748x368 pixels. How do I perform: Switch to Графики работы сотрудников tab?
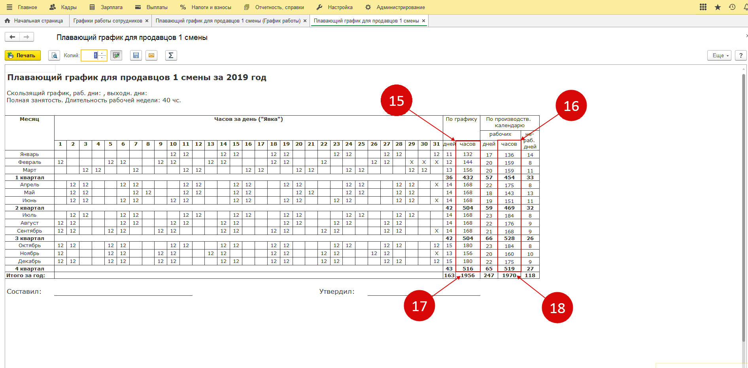point(108,21)
